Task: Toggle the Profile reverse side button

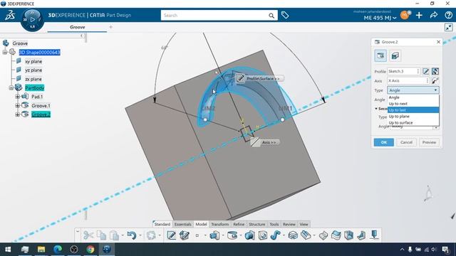Action: (x=435, y=71)
